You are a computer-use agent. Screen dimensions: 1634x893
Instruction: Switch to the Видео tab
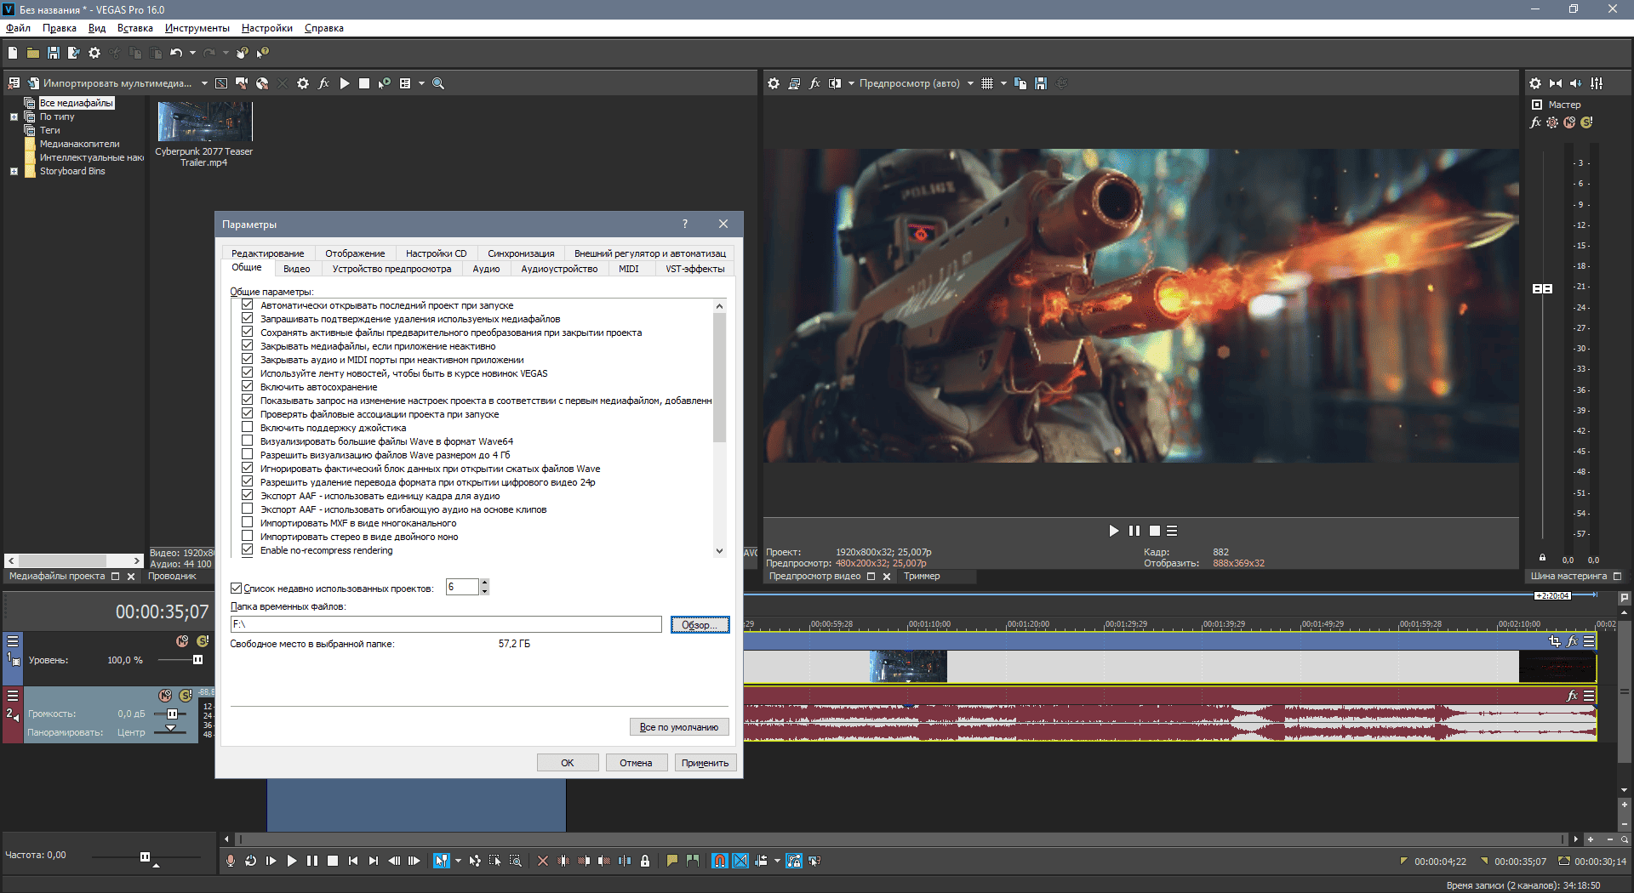pyautogui.click(x=296, y=269)
